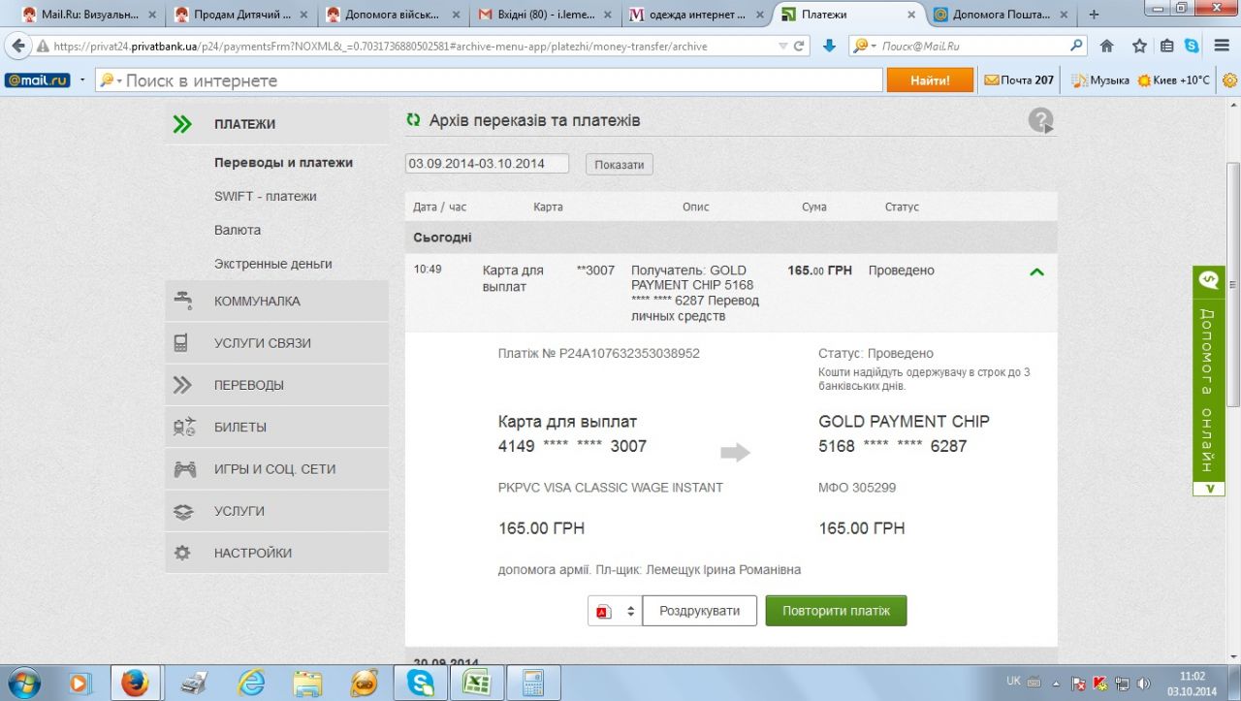
Task: Click the Firefox downloads arrow icon
Action: [829, 46]
